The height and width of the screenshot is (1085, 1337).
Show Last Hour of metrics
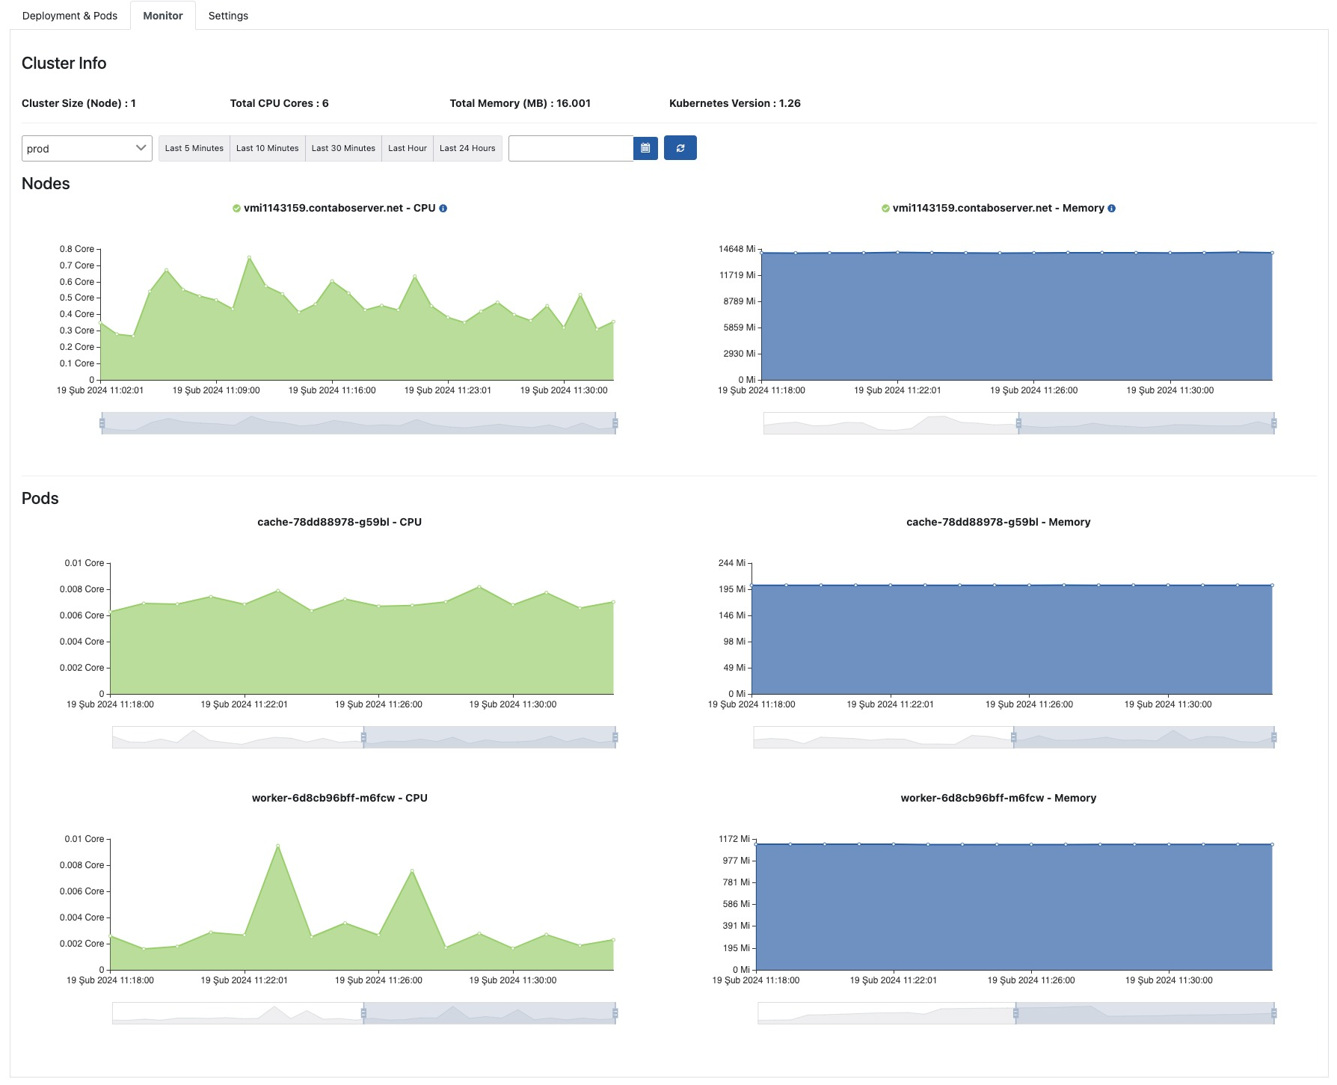point(408,148)
